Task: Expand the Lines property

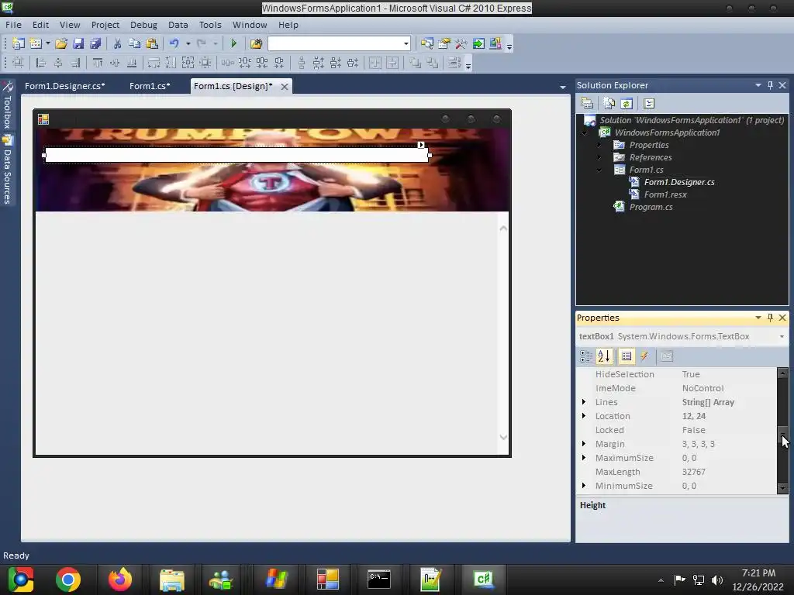Action: [x=584, y=402]
